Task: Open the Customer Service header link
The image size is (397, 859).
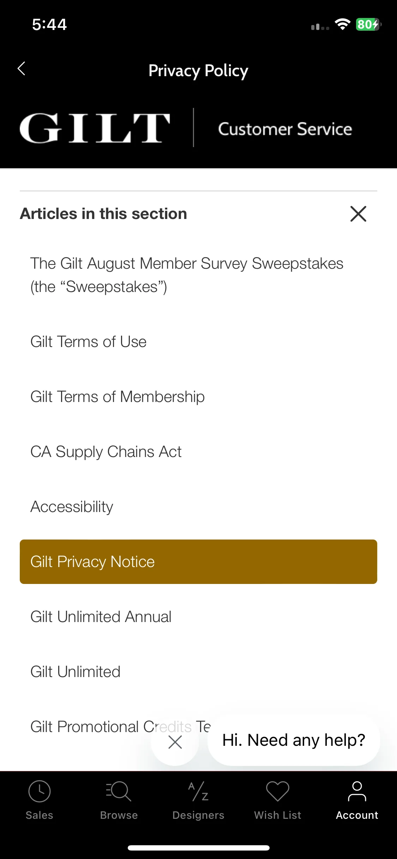Action: [285, 129]
